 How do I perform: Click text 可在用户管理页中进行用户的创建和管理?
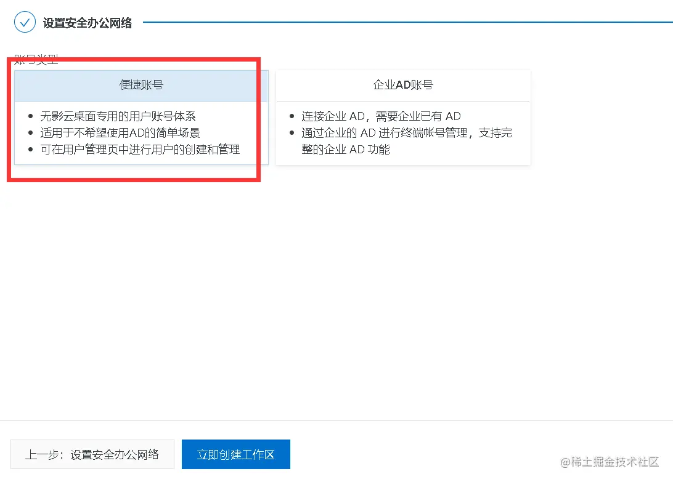tap(141, 150)
